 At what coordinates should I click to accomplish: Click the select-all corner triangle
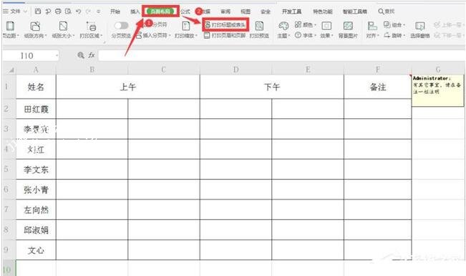[x=11, y=70]
